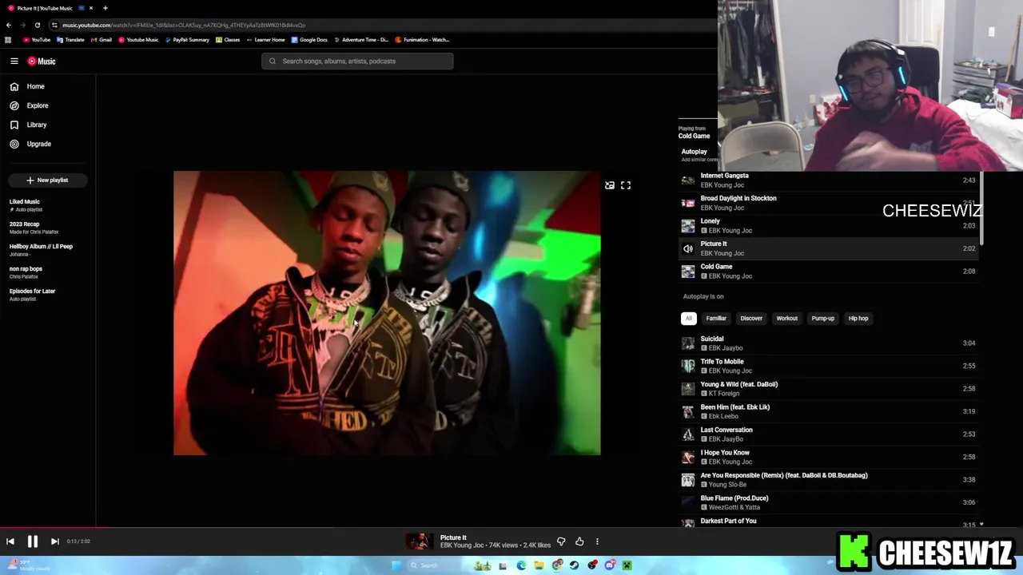Screen dimensions: 1023x575
Task: Pause the current song
Action: pos(33,541)
